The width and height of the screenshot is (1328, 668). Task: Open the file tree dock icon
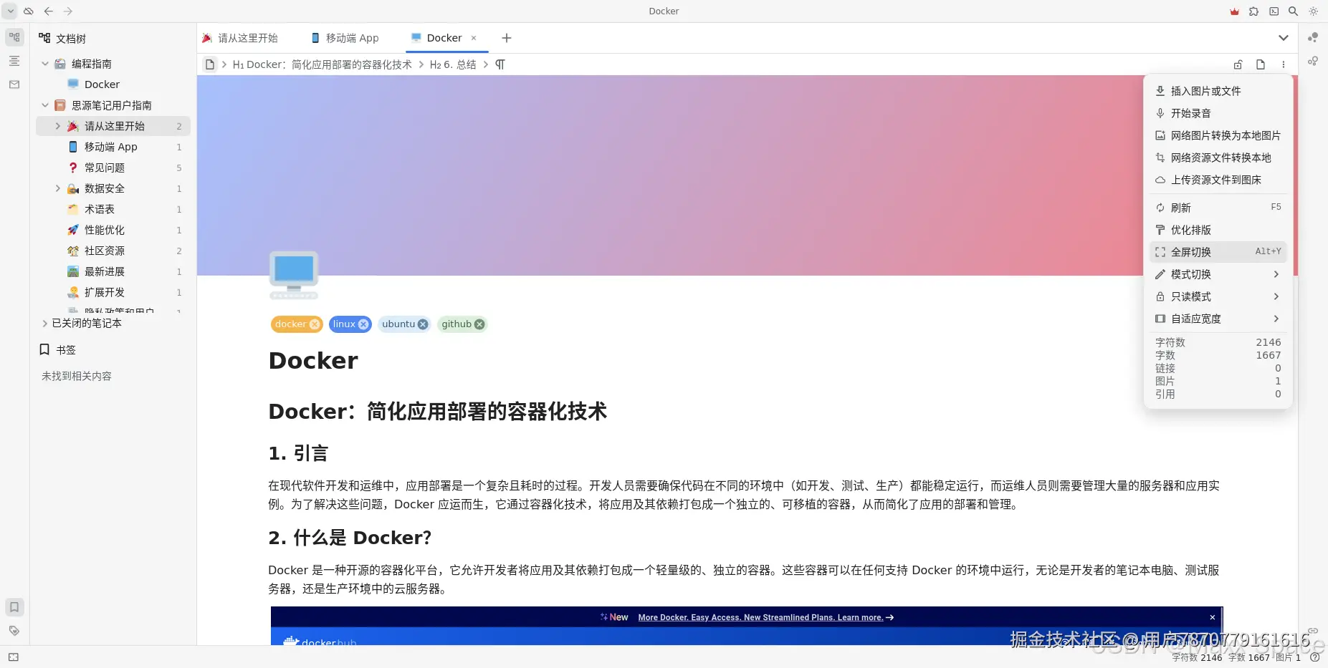pyautogui.click(x=14, y=37)
